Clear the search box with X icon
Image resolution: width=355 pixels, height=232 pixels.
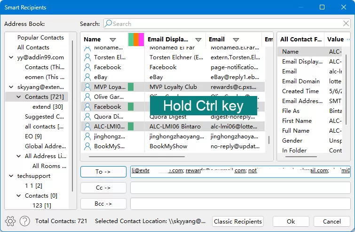[346, 24]
